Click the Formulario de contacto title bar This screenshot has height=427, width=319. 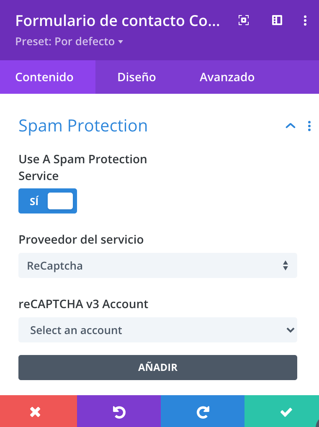point(118,21)
